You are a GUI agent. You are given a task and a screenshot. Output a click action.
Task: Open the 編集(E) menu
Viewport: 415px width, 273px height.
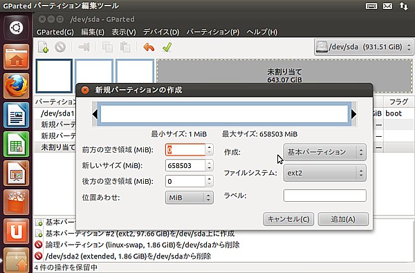(93, 32)
